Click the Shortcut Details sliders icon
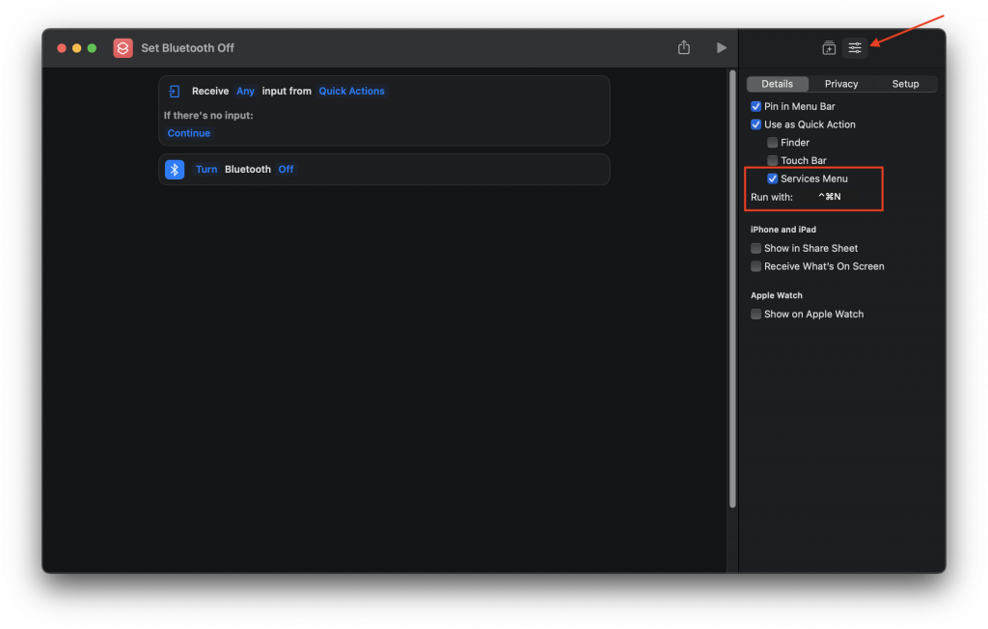 [855, 48]
